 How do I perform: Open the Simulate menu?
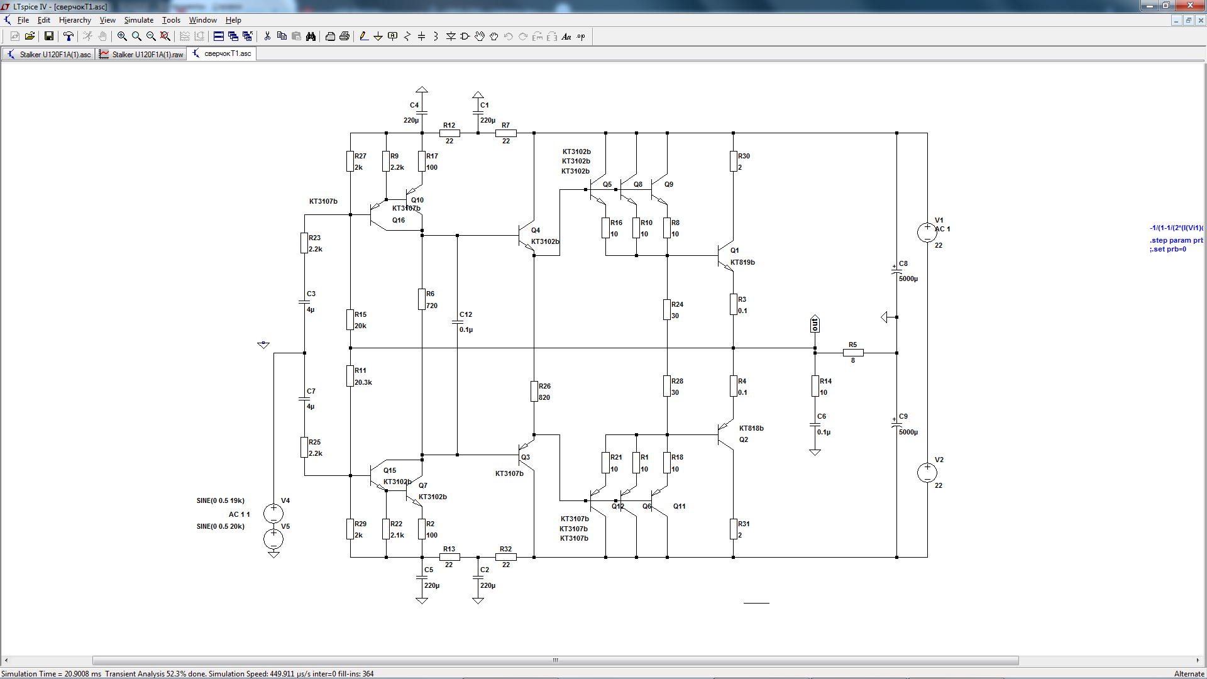[x=138, y=20]
